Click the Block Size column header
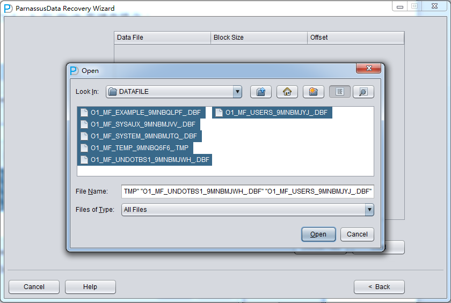This screenshot has width=451, height=303. (x=259, y=38)
